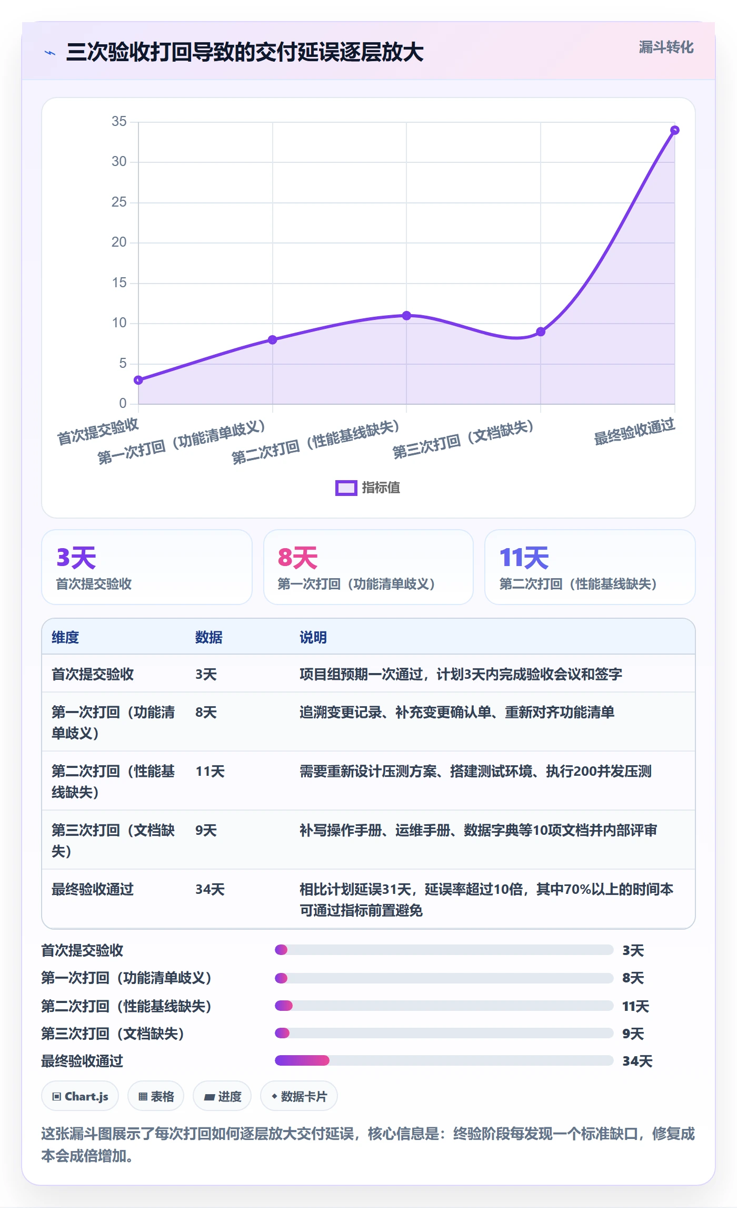The image size is (737, 1208).
Task: Click 追溯变更记录 description cell
Action: [x=457, y=712]
